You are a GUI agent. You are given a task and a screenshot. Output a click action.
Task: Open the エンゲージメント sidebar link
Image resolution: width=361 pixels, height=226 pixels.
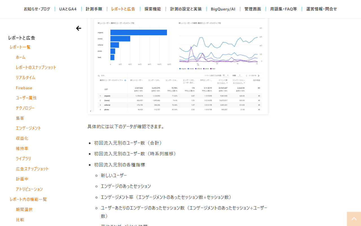[28, 128]
